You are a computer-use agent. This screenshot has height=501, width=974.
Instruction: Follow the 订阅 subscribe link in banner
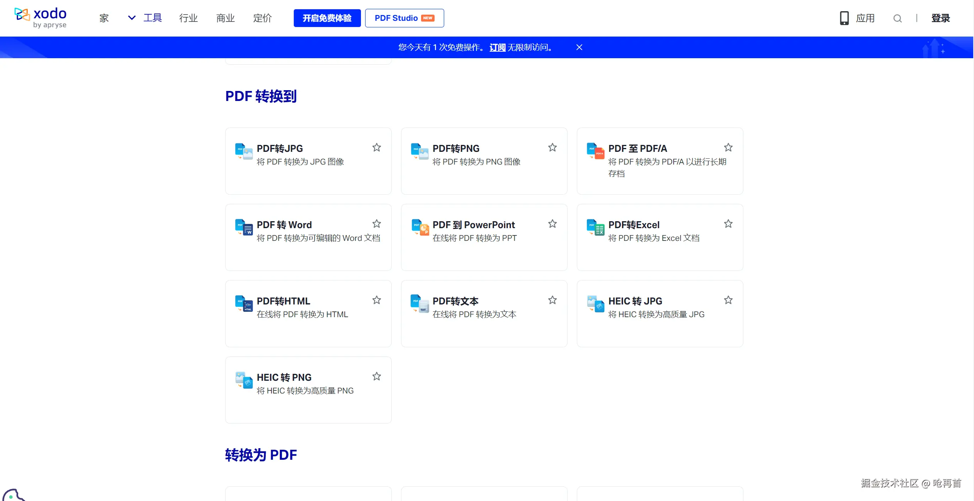click(497, 47)
